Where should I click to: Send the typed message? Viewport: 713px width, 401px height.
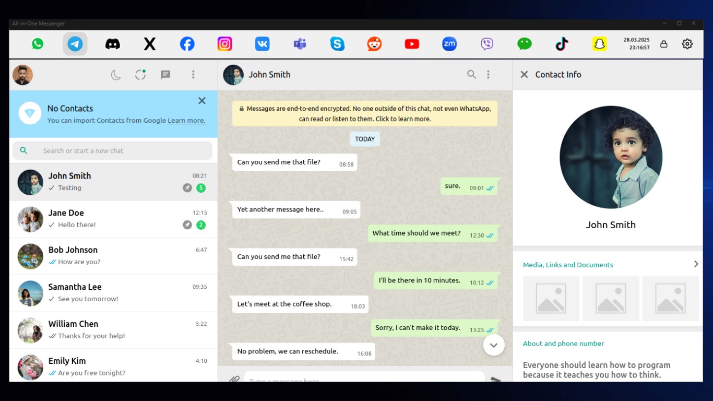494,380
